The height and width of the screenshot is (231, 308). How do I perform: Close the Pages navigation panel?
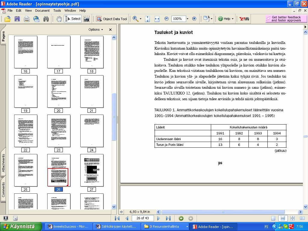(110, 29)
